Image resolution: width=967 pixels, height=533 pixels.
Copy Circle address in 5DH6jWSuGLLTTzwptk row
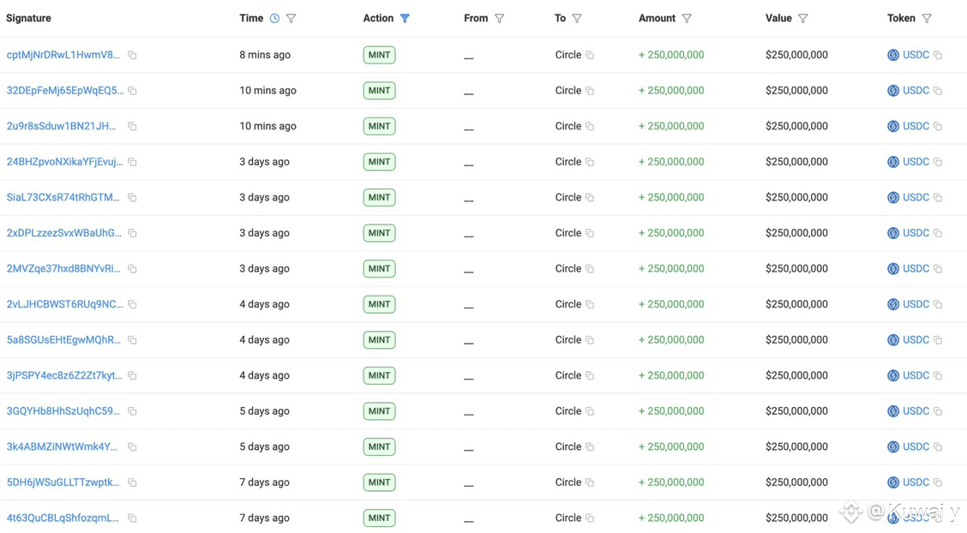click(x=590, y=482)
